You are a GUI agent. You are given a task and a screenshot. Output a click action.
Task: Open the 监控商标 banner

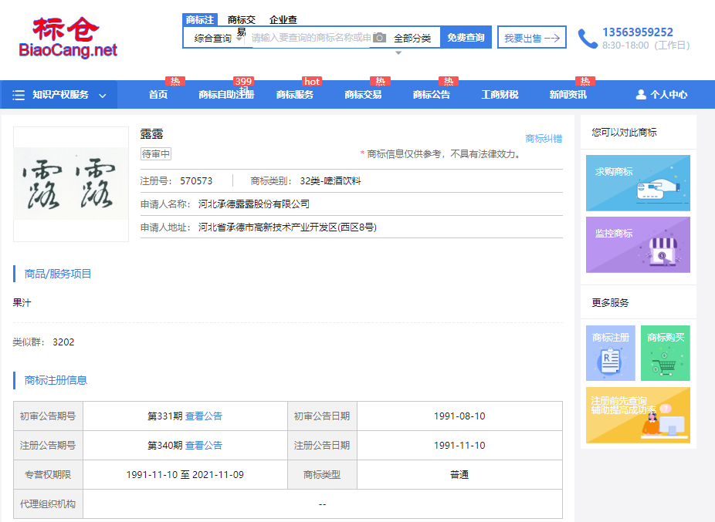(x=638, y=245)
